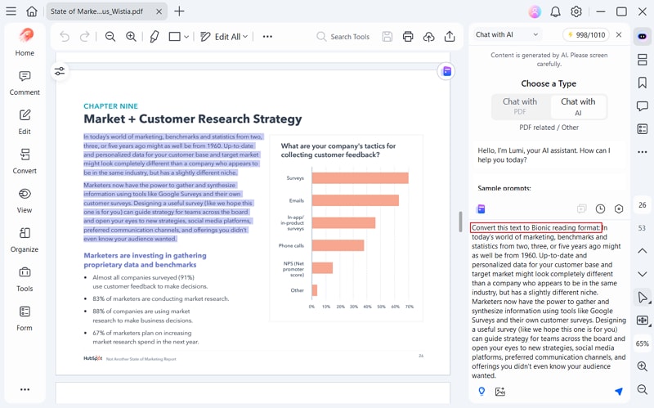Toggle fit page width icon

[x=643, y=321]
